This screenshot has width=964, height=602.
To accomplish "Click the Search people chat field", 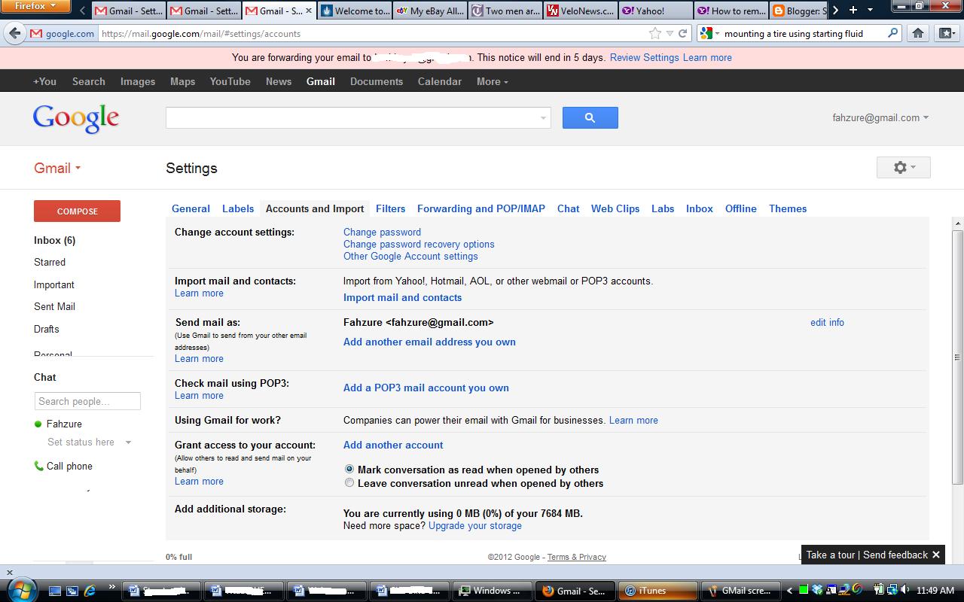I will point(87,401).
